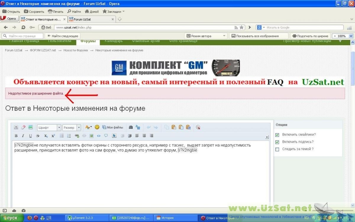355x222 pixels.
Task: Open the smiley emoticon picker
Action: (x=97, y=127)
